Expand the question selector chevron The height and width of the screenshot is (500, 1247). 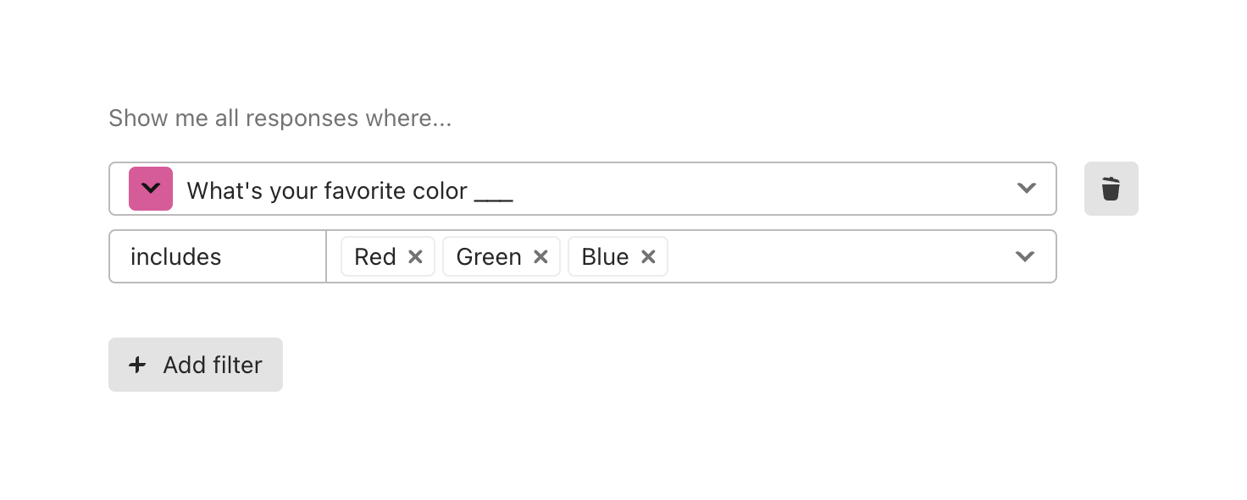pyautogui.click(x=1026, y=189)
